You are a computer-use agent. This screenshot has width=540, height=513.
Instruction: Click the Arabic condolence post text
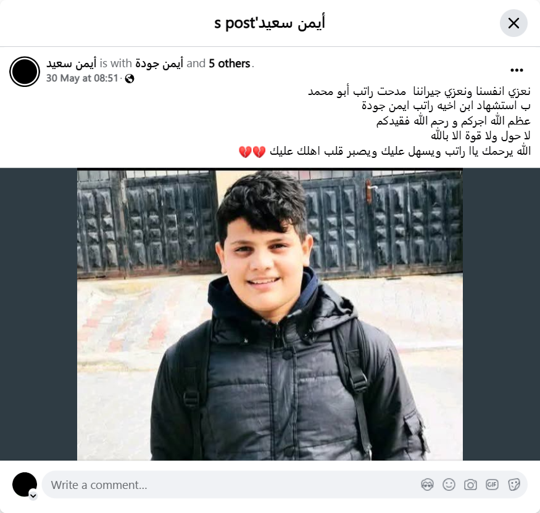pyautogui.click(x=384, y=121)
